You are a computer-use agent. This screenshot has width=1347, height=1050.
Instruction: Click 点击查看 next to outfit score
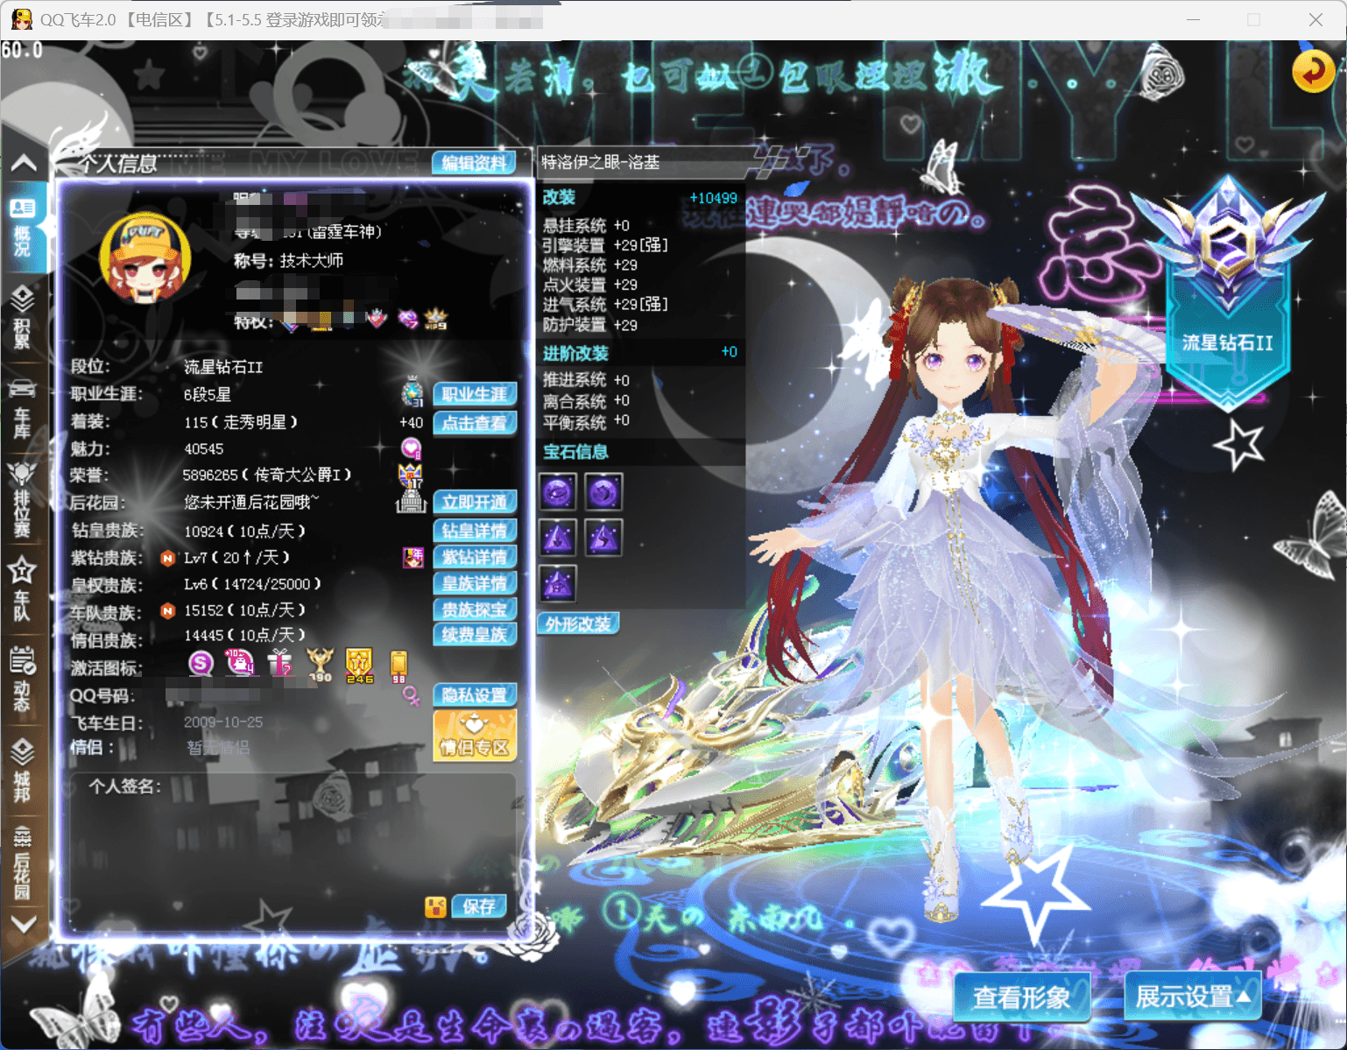click(x=474, y=423)
